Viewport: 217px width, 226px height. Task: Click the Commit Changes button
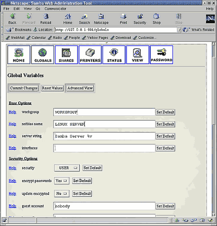24,88
